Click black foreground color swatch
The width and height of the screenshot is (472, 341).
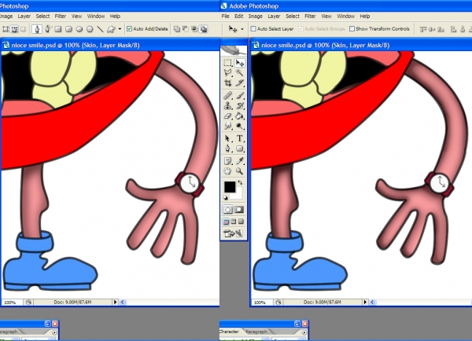click(230, 187)
